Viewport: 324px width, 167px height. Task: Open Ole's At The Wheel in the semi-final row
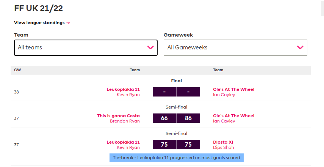234,116
